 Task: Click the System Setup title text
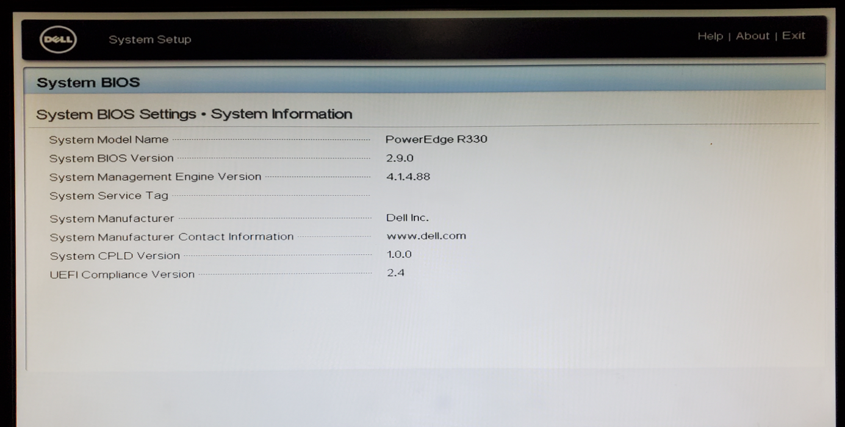coord(150,40)
